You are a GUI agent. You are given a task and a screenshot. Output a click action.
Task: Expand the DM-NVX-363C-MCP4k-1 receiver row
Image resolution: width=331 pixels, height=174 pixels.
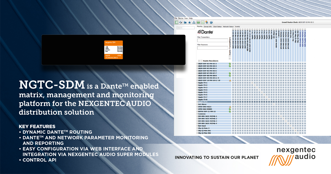click(197, 116)
